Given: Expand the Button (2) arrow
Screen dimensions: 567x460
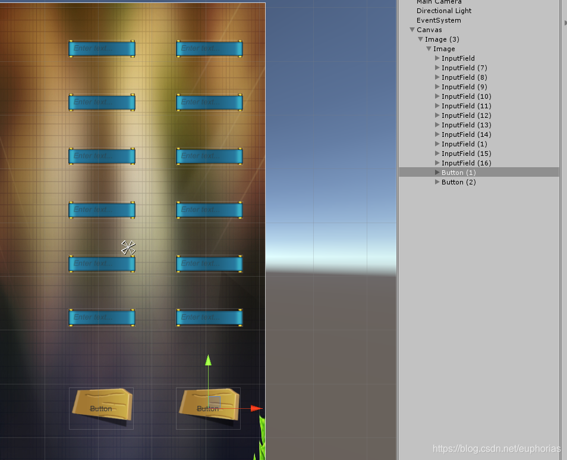Looking at the screenshot, I should pos(437,182).
